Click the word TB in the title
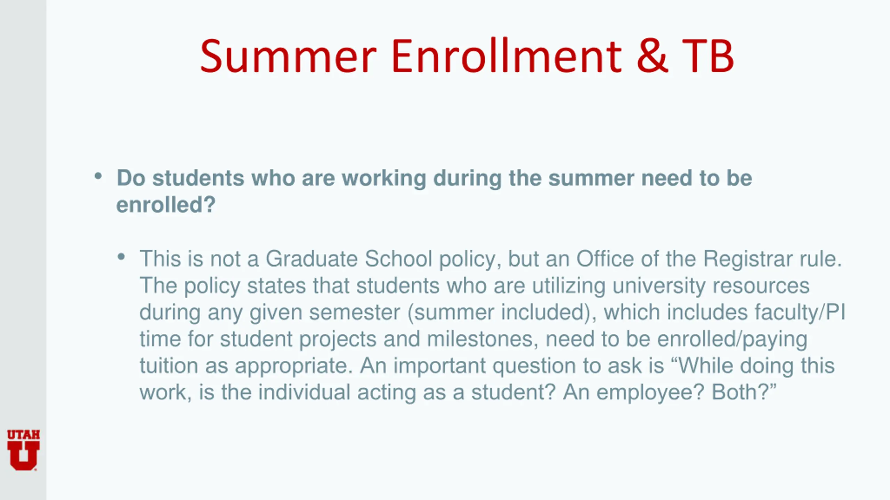 tap(707, 56)
